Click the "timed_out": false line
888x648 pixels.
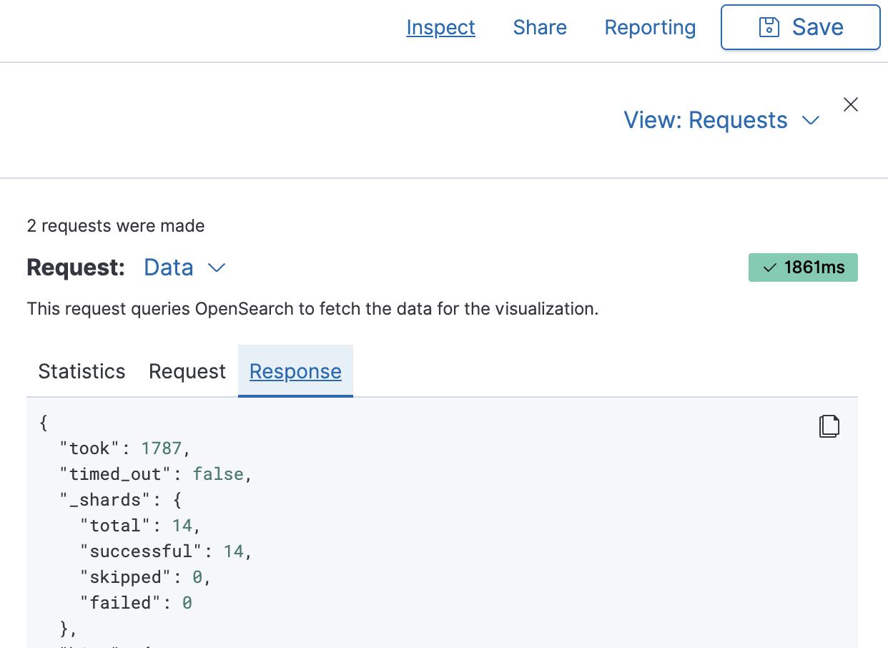point(157,474)
